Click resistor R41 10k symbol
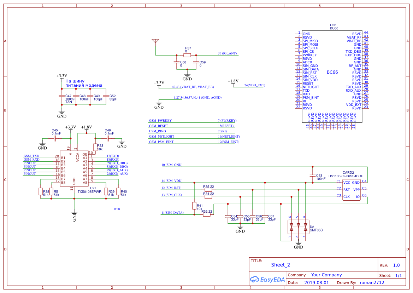This screenshot has width=413, height=293. (194, 206)
